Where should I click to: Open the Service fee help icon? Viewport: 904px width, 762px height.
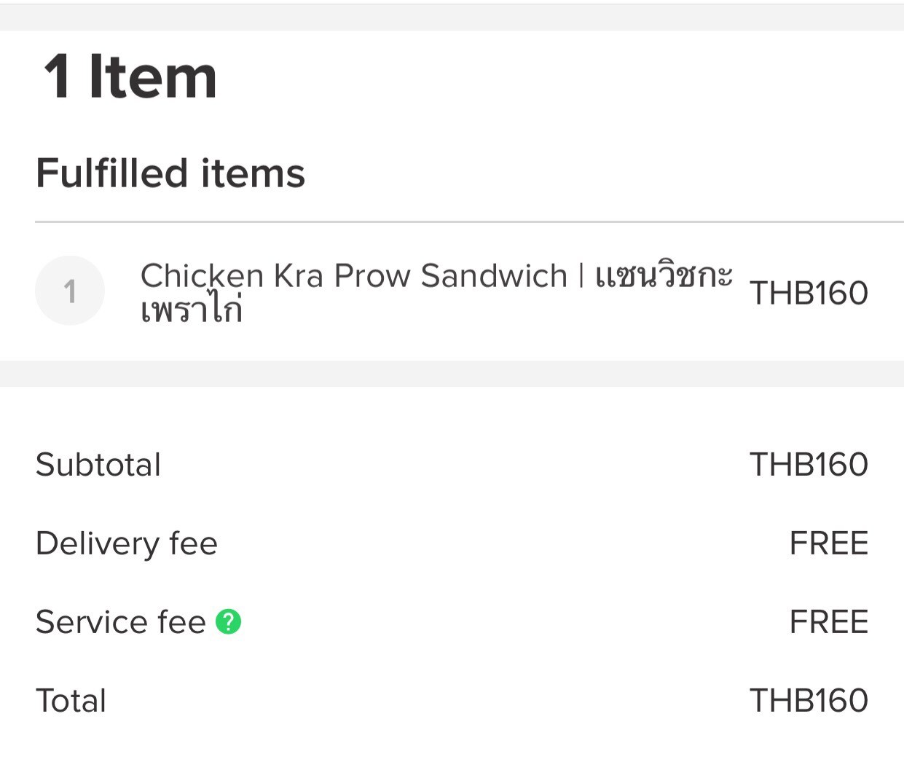click(x=228, y=622)
